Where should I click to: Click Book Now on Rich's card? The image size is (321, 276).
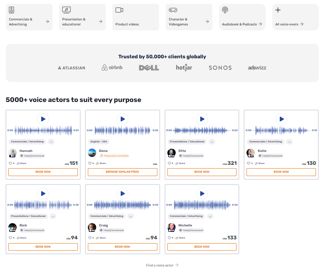[43, 247]
